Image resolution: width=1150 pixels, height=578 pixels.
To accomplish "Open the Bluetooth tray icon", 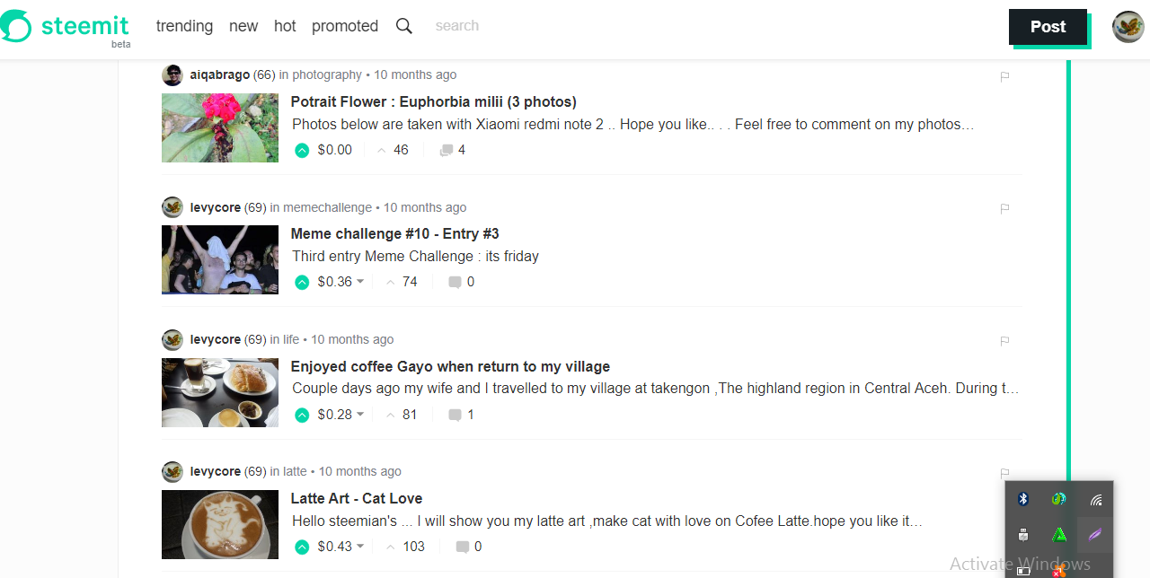I will pos(1023,499).
